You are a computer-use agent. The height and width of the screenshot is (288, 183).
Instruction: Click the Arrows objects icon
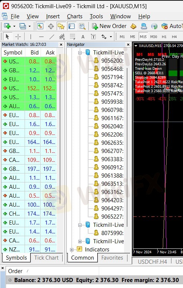point(104,37)
